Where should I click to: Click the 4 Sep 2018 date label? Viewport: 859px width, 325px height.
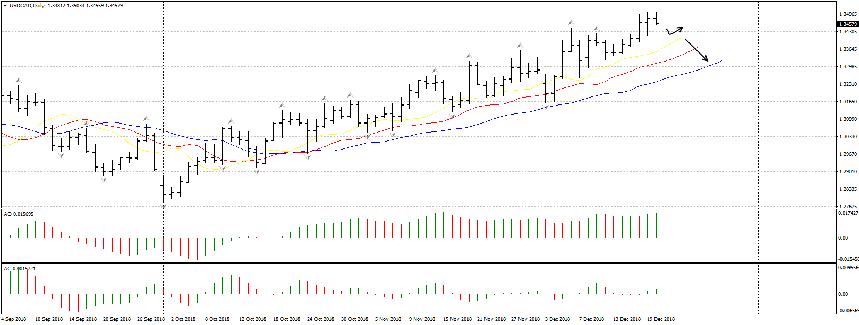14,319
